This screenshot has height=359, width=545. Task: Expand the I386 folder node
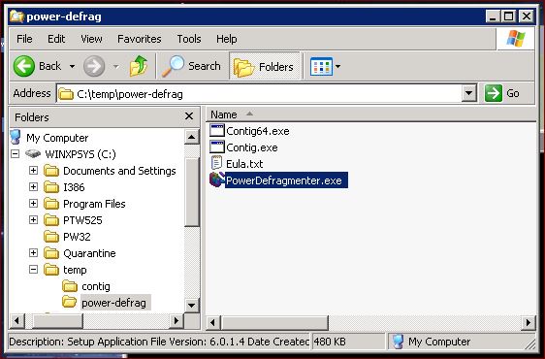pyautogui.click(x=33, y=187)
